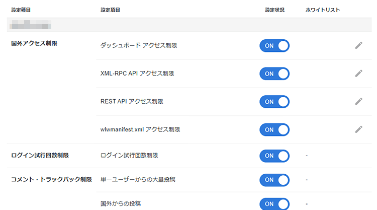
Task: Edit whitelist for ダッシュボード アクセス制限
Action: pyautogui.click(x=358, y=45)
